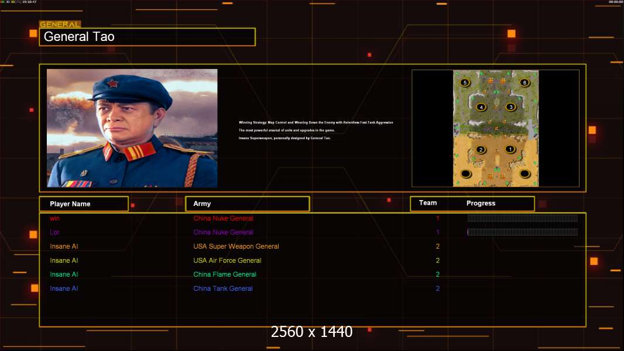Click the 'most powerful arsenal' description line
This screenshot has width=624, height=351.
click(x=286, y=130)
